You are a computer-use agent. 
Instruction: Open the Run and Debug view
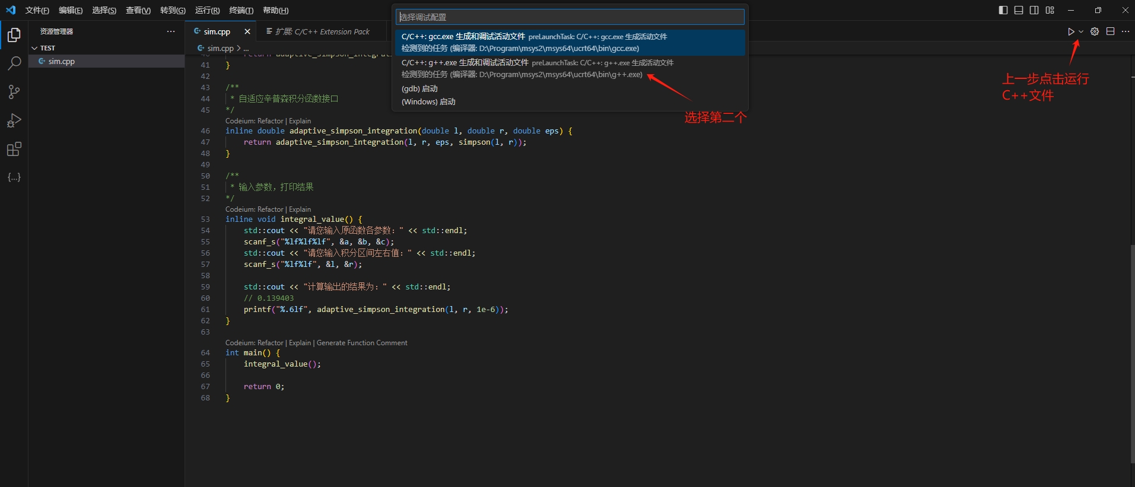[14, 120]
